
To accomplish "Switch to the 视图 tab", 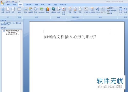I will click(55, 5).
